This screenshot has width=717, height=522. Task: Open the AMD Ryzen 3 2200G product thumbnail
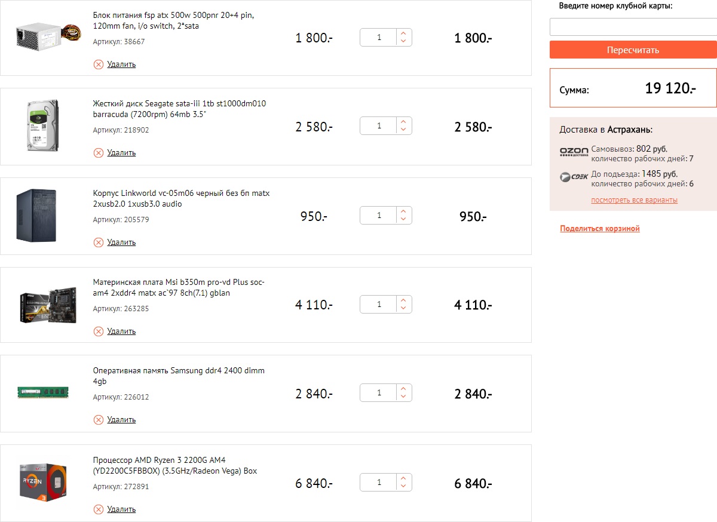click(42, 481)
